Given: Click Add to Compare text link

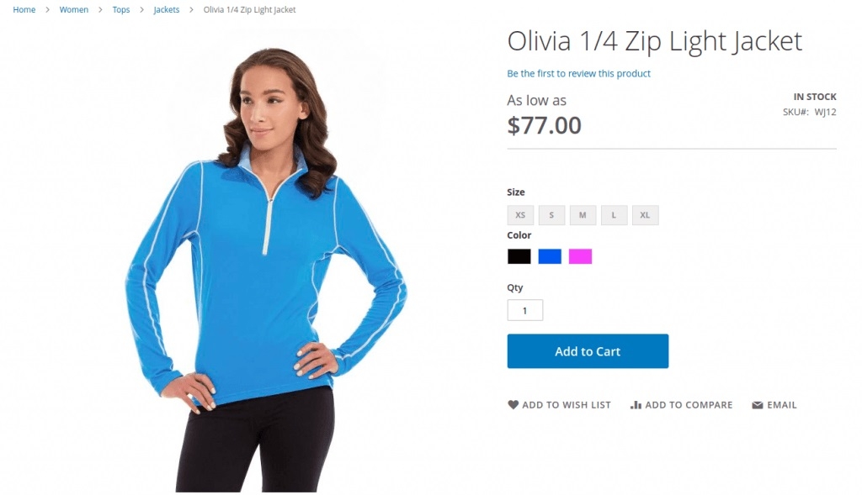Looking at the screenshot, I should 689,404.
